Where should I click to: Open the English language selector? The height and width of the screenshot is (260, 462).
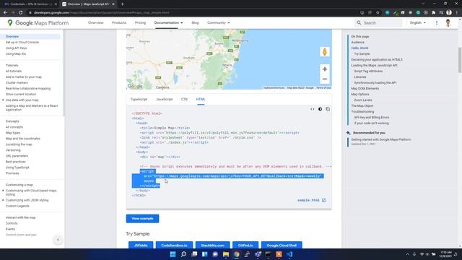[x=418, y=22]
